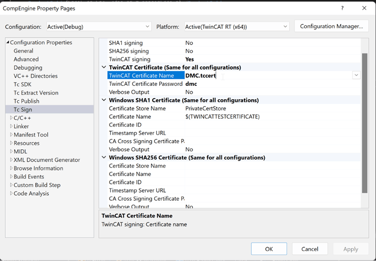Select the SHA1 signing property row
This screenshot has width=376, height=261.
[234, 43]
